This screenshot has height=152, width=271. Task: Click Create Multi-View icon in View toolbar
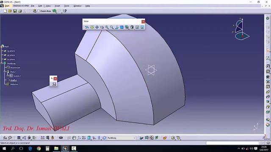tap(122, 27)
